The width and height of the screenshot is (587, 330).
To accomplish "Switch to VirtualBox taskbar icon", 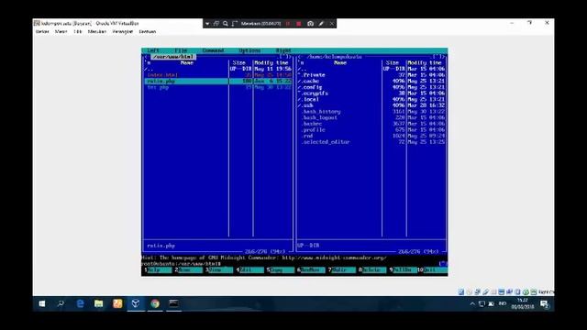I will (136, 303).
